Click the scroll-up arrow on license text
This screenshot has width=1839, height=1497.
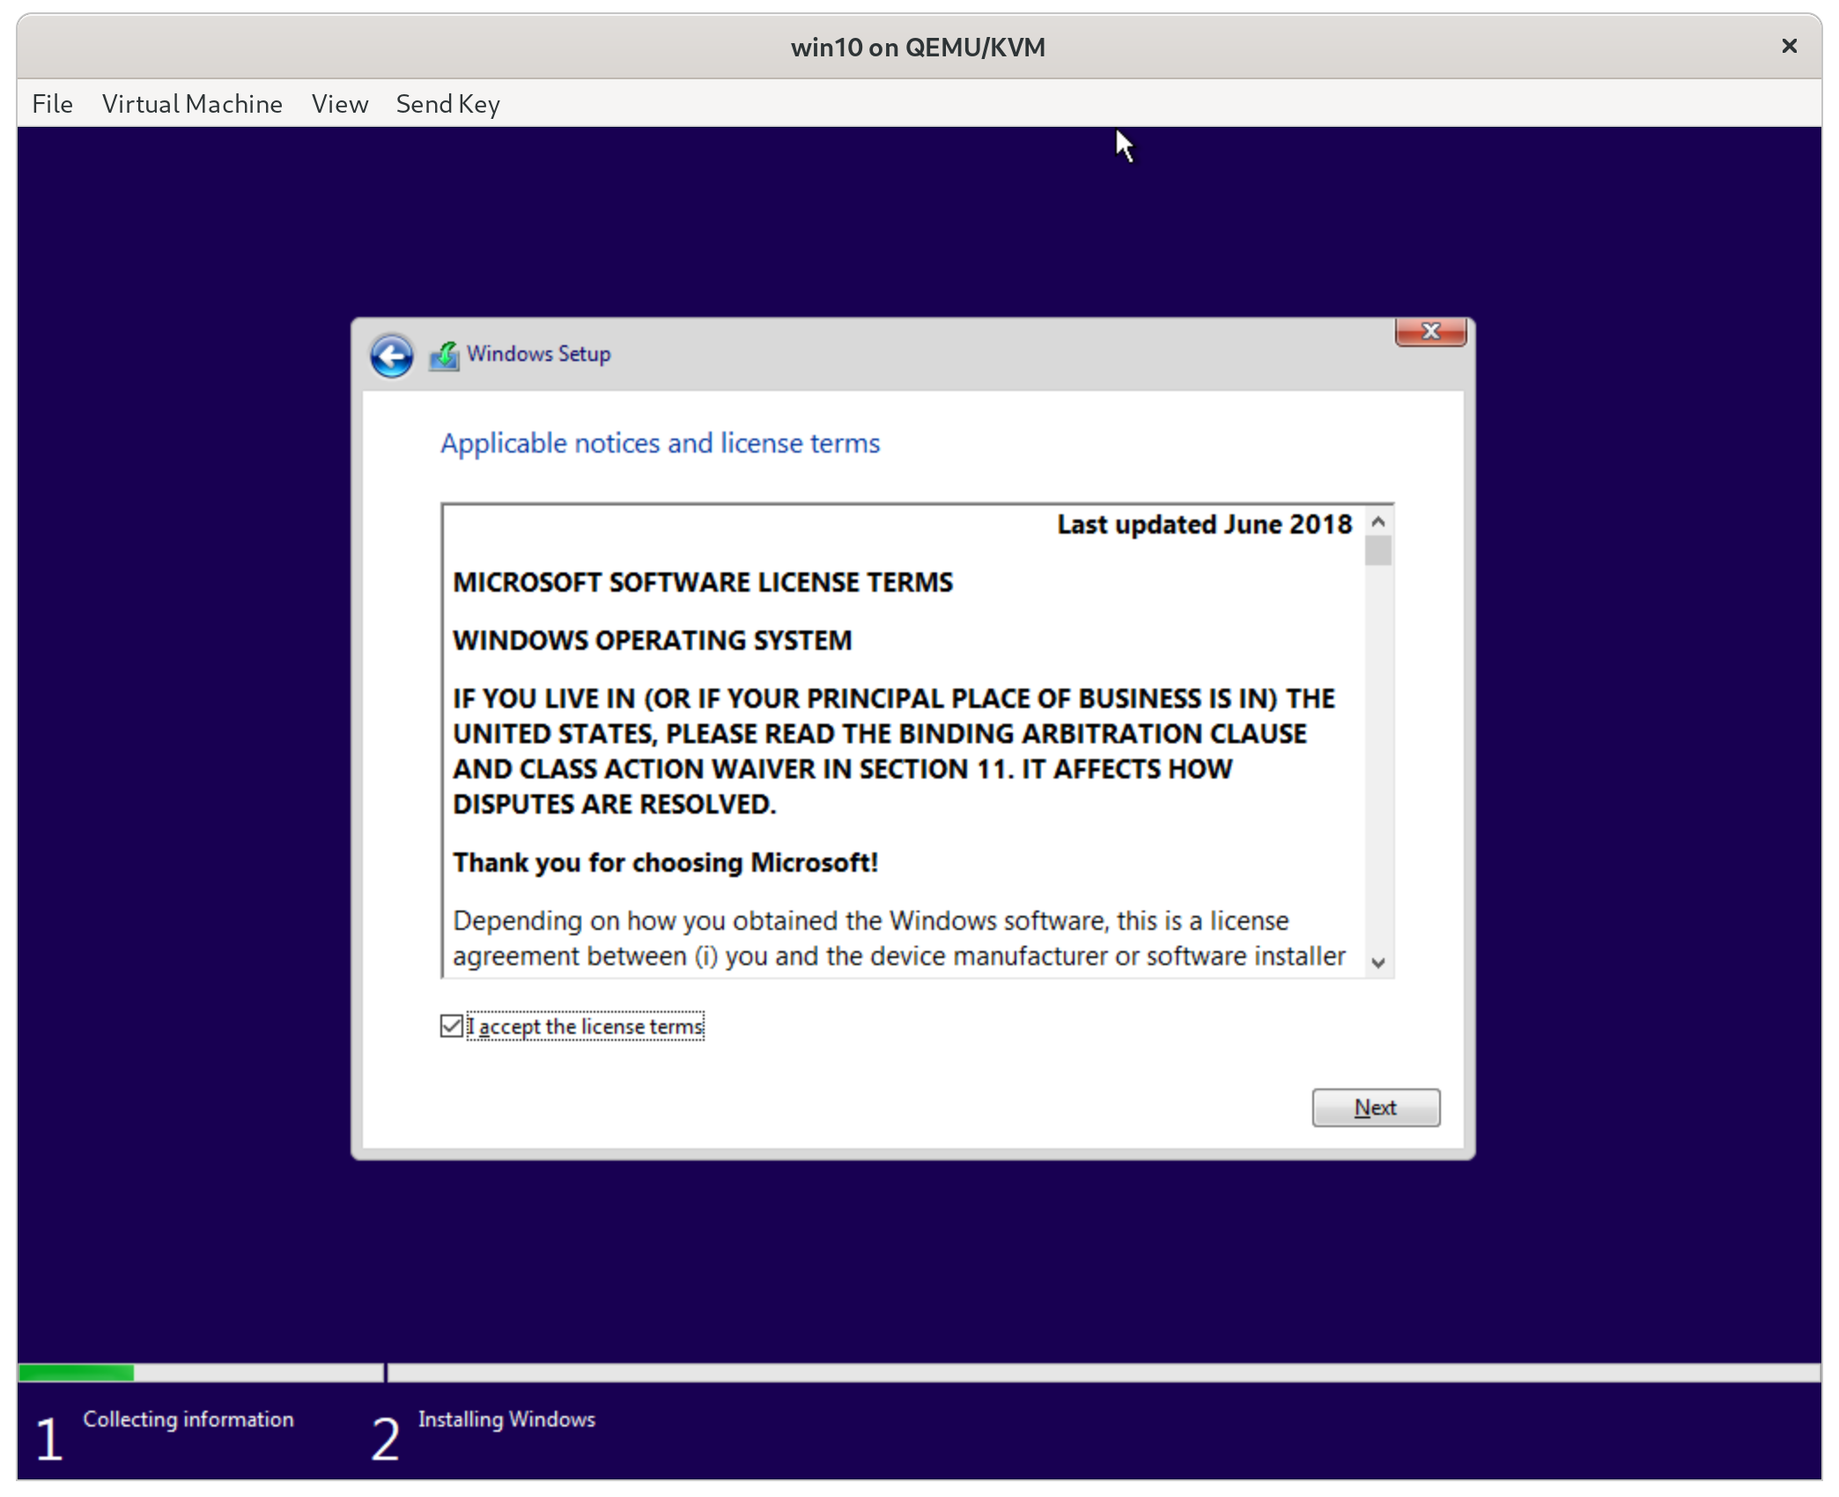pos(1377,520)
